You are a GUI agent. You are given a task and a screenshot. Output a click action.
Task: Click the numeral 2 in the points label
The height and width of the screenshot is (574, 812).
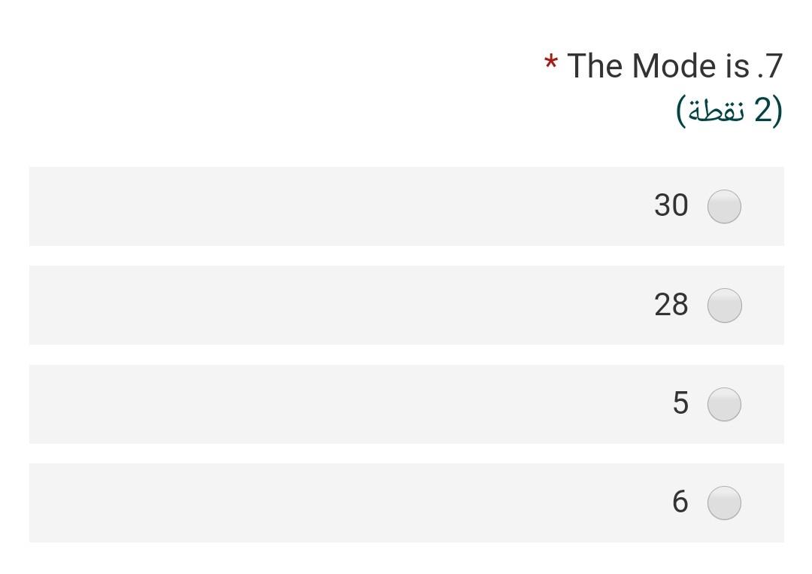763,110
